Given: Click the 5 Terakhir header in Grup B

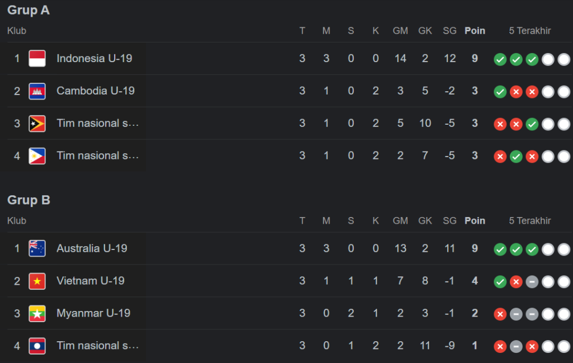Looking at the screenshot, I should [530, 221].
